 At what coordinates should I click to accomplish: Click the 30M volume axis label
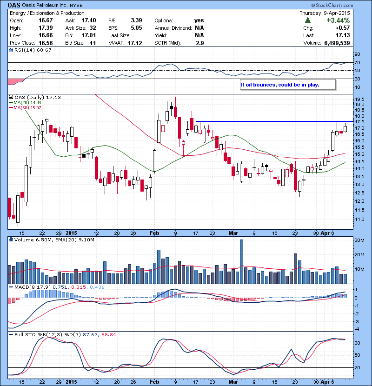pos(359,240)
